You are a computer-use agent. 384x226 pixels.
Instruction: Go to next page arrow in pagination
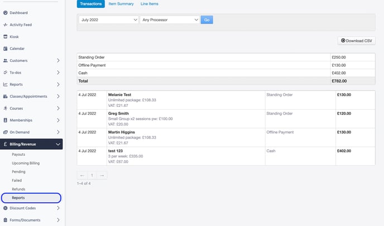pos(102,175)
